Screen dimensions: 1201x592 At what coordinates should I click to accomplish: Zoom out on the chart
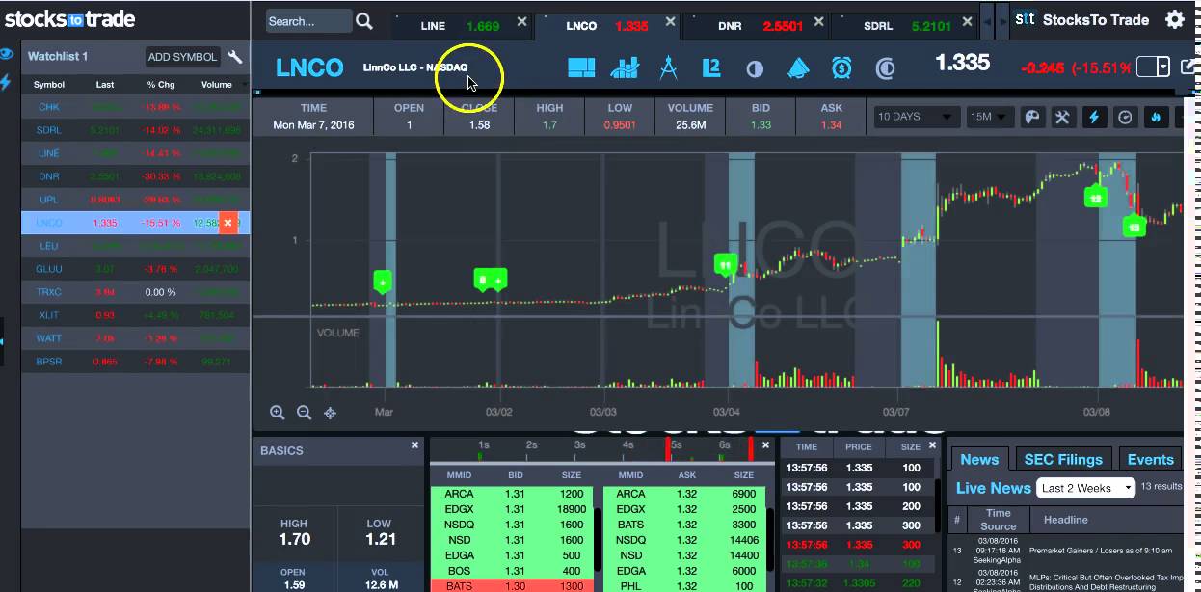(304, 413)
